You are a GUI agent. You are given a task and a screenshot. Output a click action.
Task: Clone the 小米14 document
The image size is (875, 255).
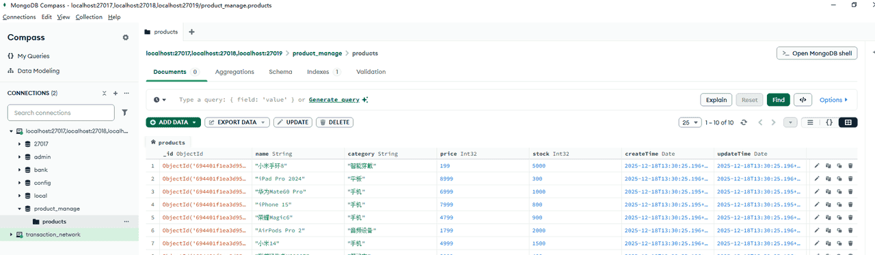click(x=839, y=243)
